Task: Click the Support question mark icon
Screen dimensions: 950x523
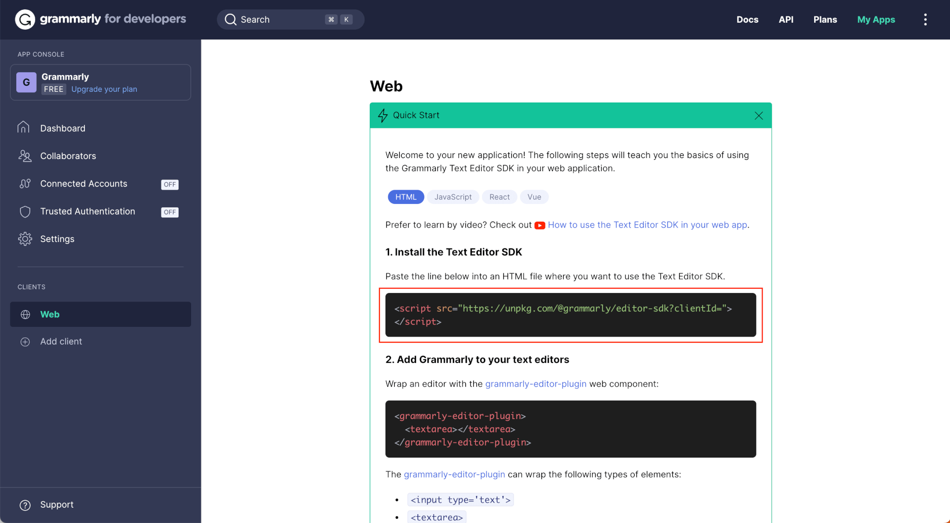Action: click(26, 505)
